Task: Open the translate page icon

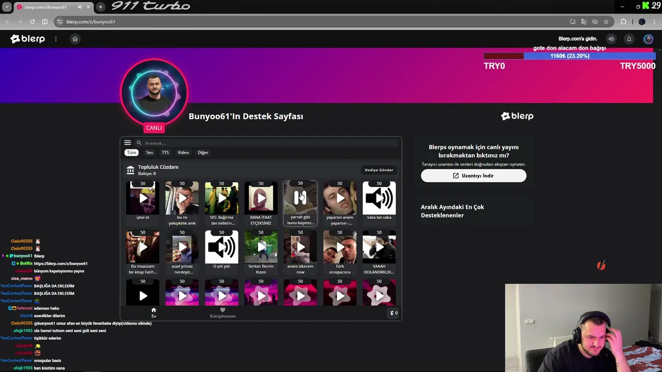Action: (584, 22)
